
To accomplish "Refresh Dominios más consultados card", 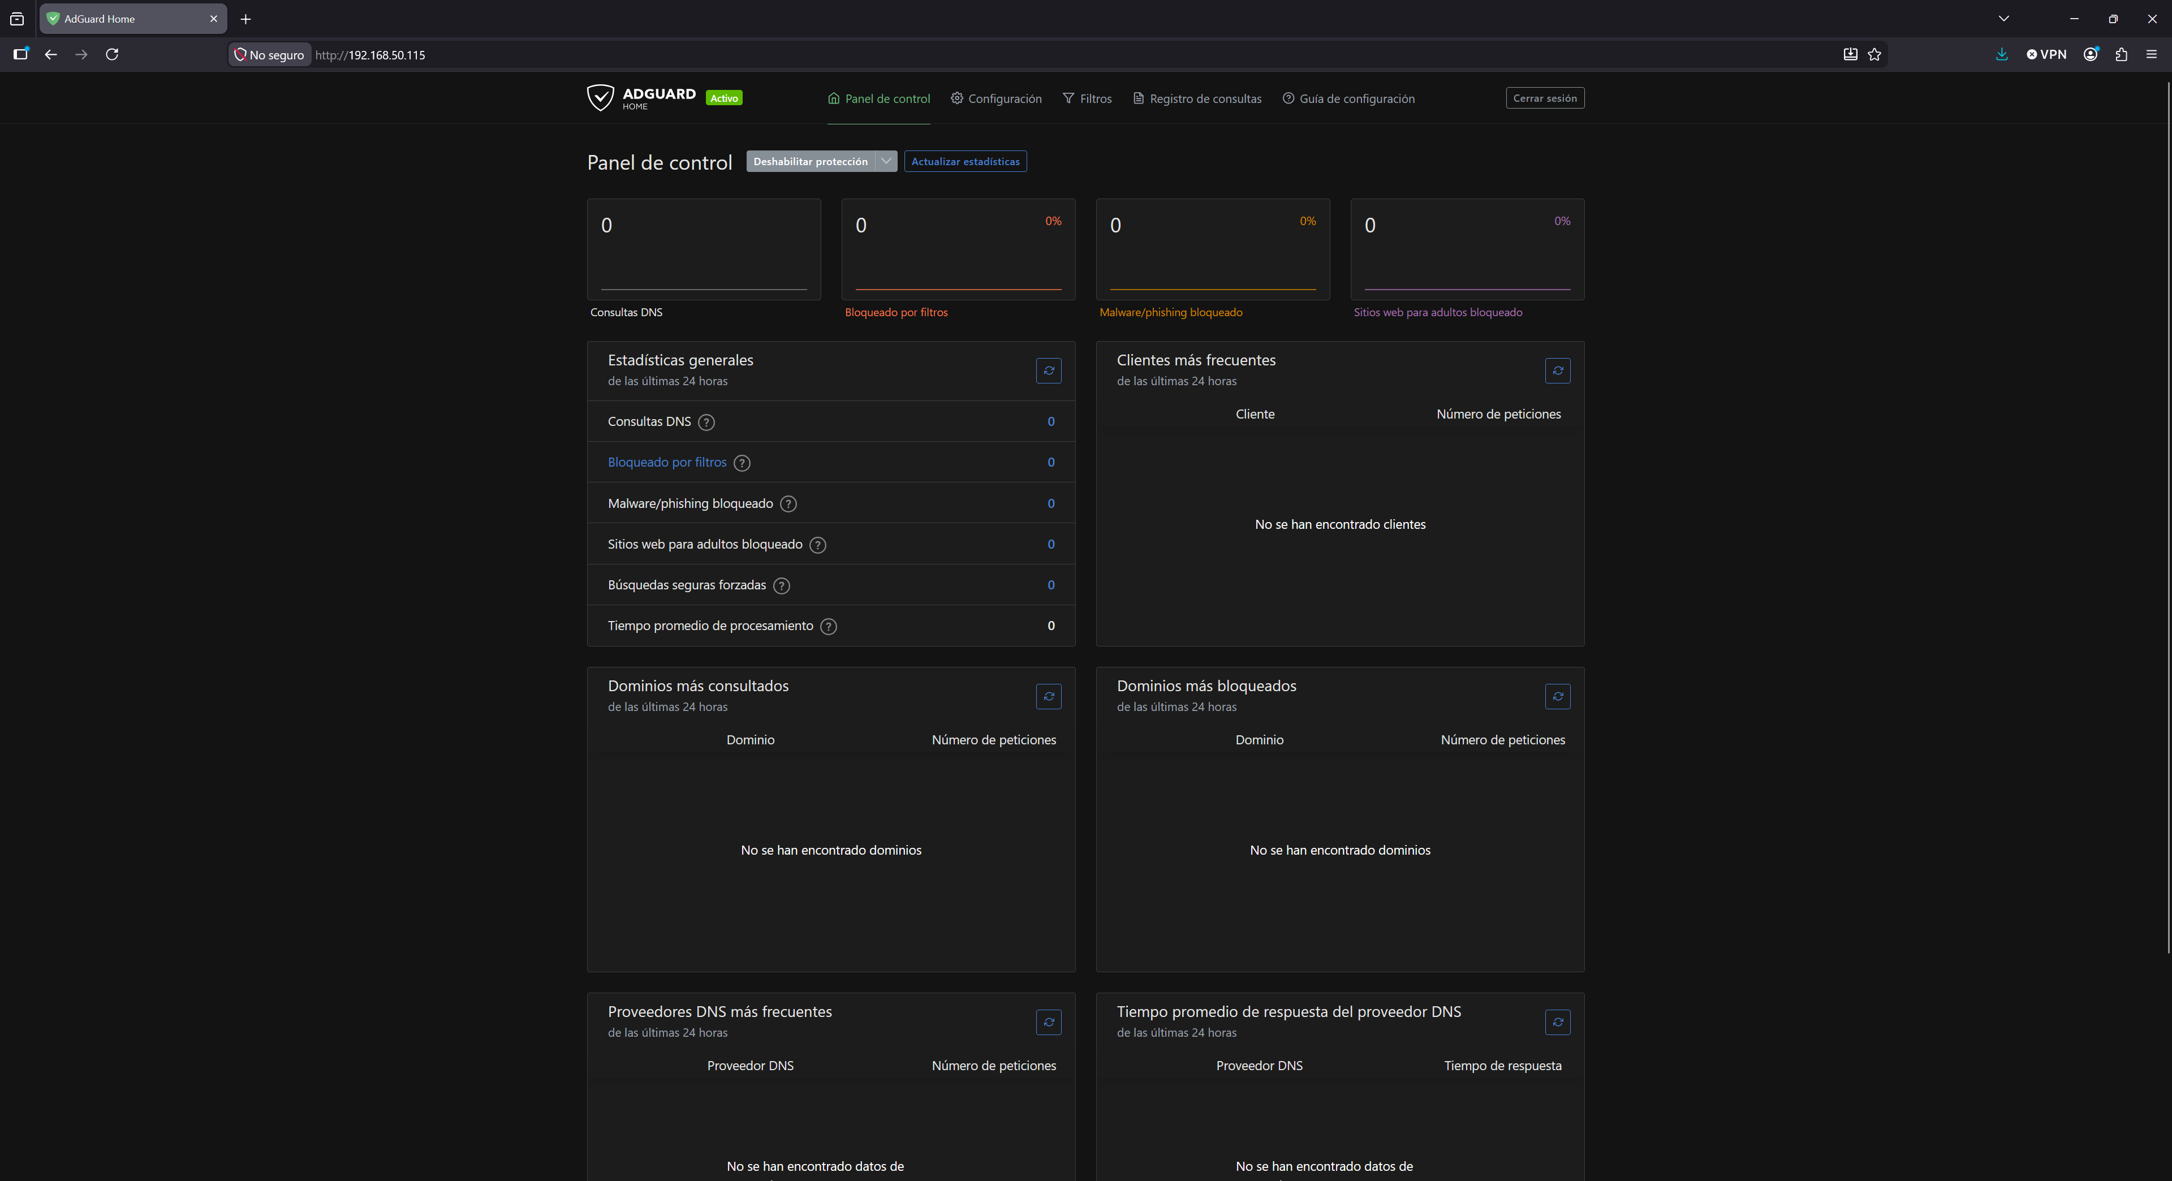I will coord(1048,696).
